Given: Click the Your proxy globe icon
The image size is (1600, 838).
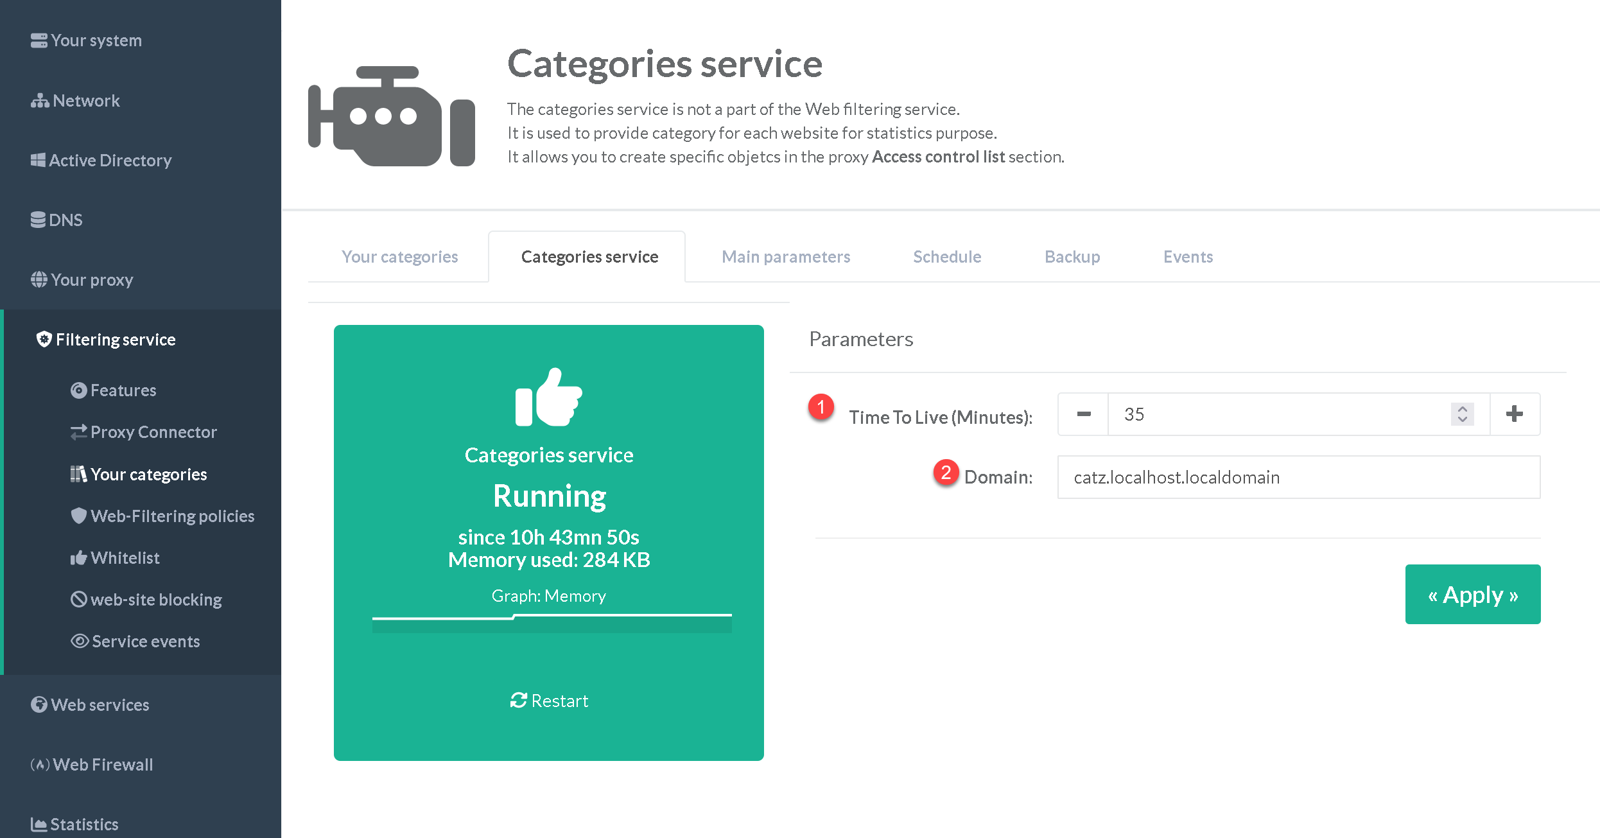Looking at the screenshot, I should (x=39, y=280).
